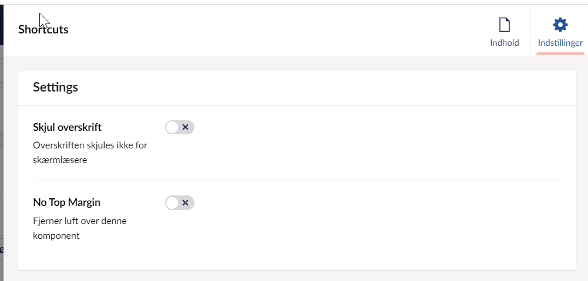
Task: Toggle the Skjul overskrift switch
Action: 179,127
